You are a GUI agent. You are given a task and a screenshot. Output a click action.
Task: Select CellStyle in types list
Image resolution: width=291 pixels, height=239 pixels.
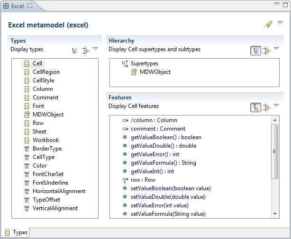tap(44, 80)
